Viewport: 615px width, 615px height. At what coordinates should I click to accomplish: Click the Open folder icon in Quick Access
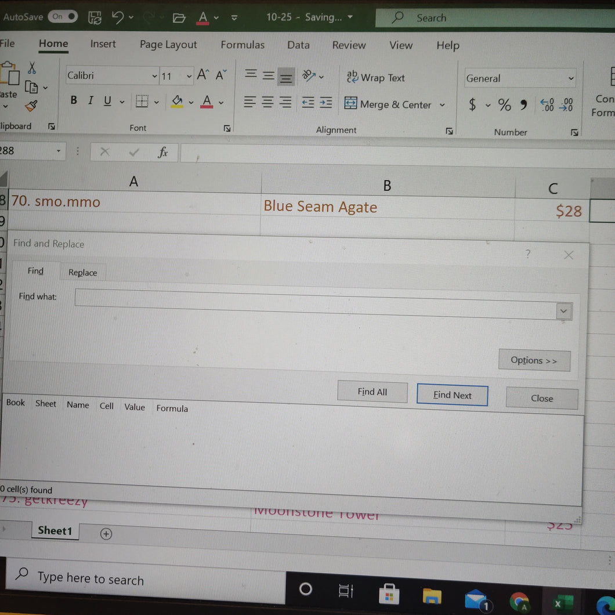point(179,18)
